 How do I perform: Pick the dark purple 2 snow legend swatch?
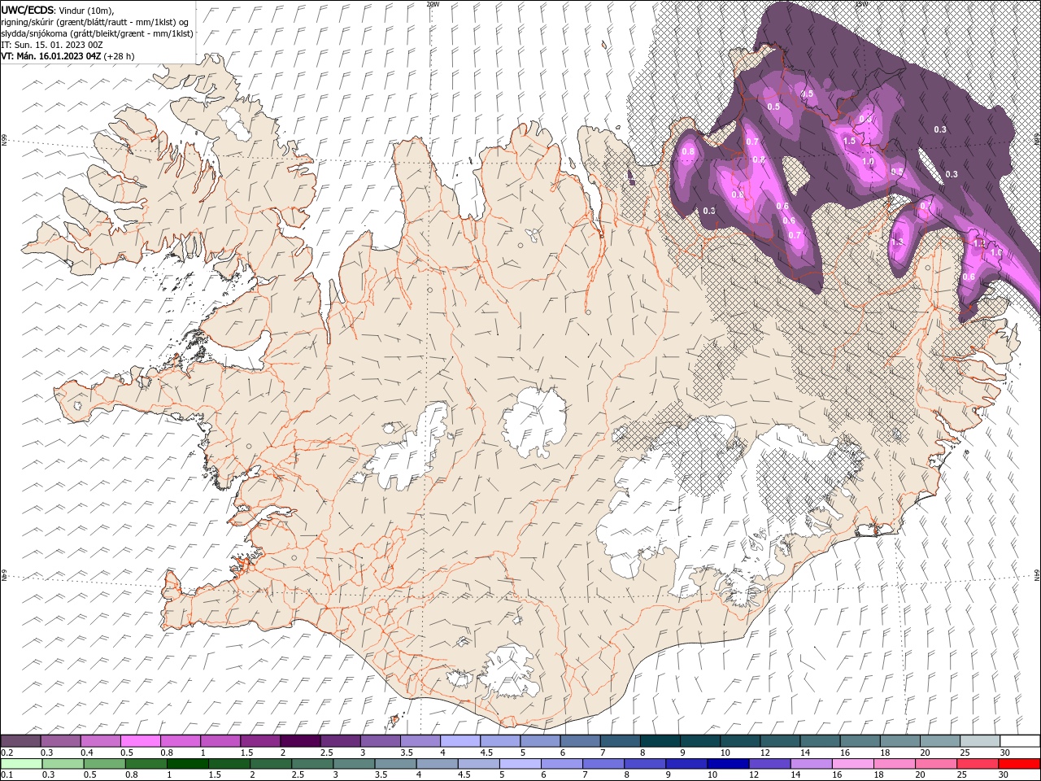[x=300, y=741]
